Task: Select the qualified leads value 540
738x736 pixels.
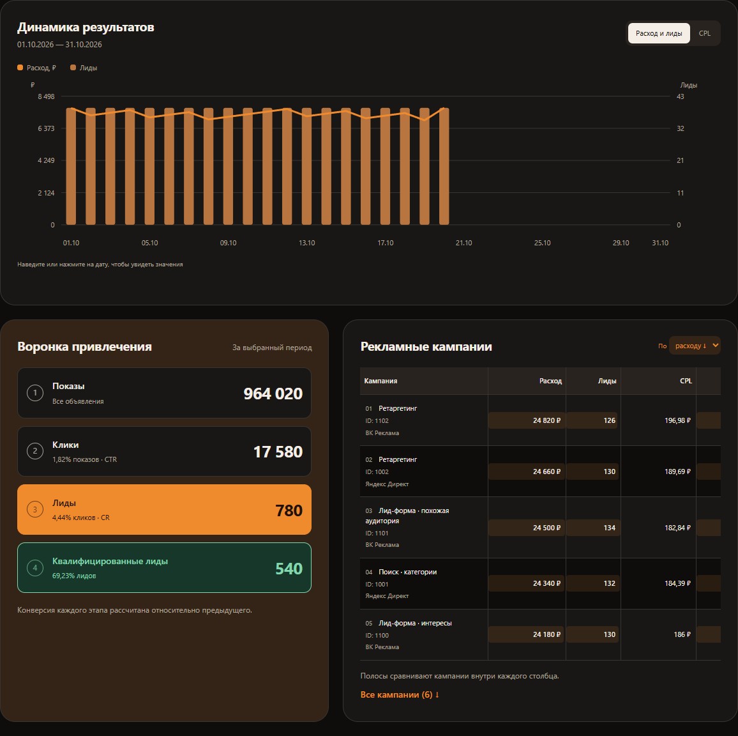Action: (x=289, y=569)
